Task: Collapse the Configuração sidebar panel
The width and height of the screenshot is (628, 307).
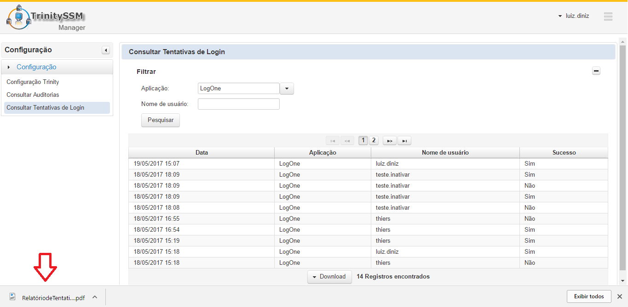Action: [106, 50]
